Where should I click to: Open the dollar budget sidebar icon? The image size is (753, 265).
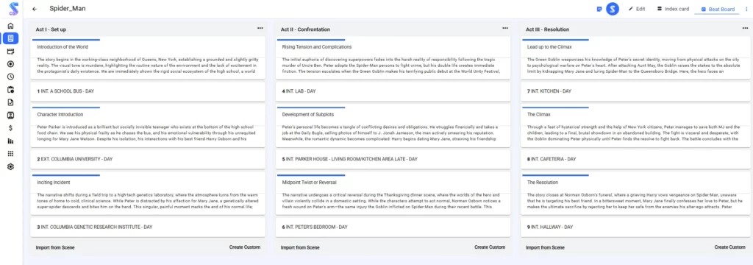point(10,128)
